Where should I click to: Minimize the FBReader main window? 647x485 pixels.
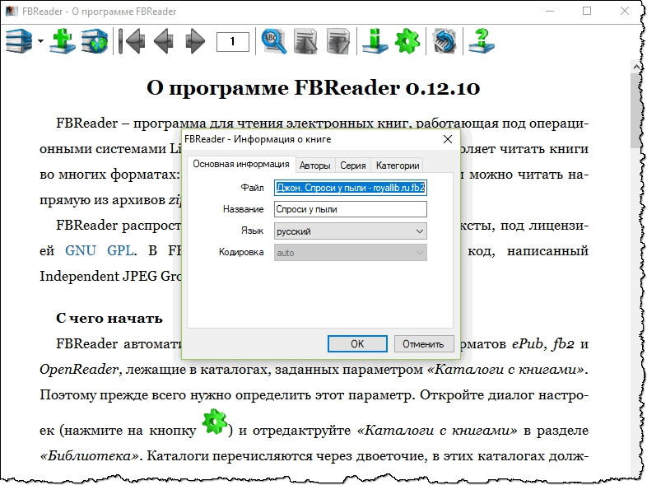click(550, 12)
